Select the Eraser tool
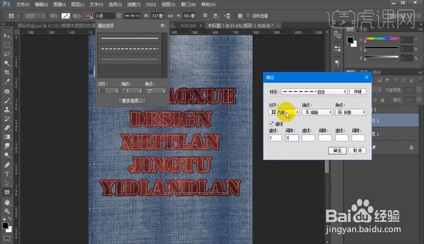424x244 pixels. coord(7,128)
